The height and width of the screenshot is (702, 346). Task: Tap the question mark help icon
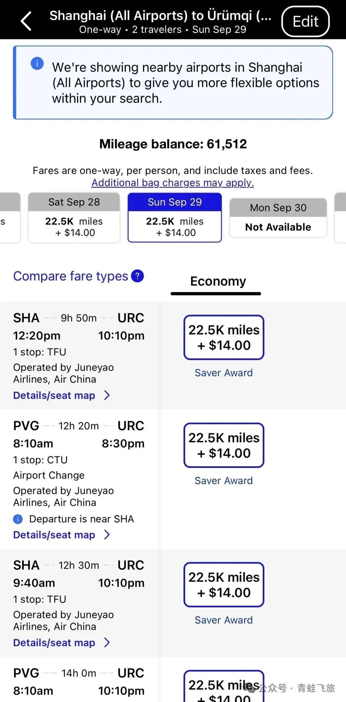tap(137, 276)
